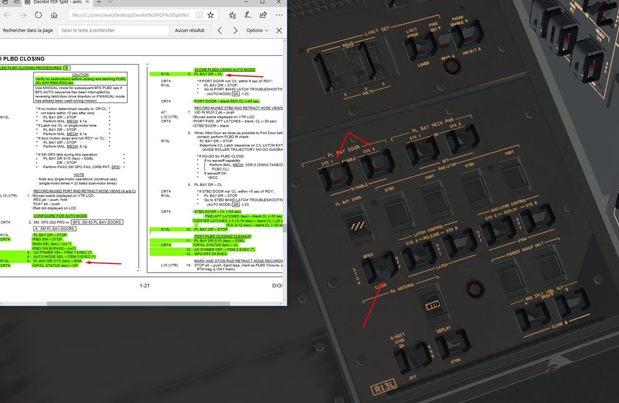Click the 'Saisir le texte à rechercher' field
619x403 pixels.
113,30
